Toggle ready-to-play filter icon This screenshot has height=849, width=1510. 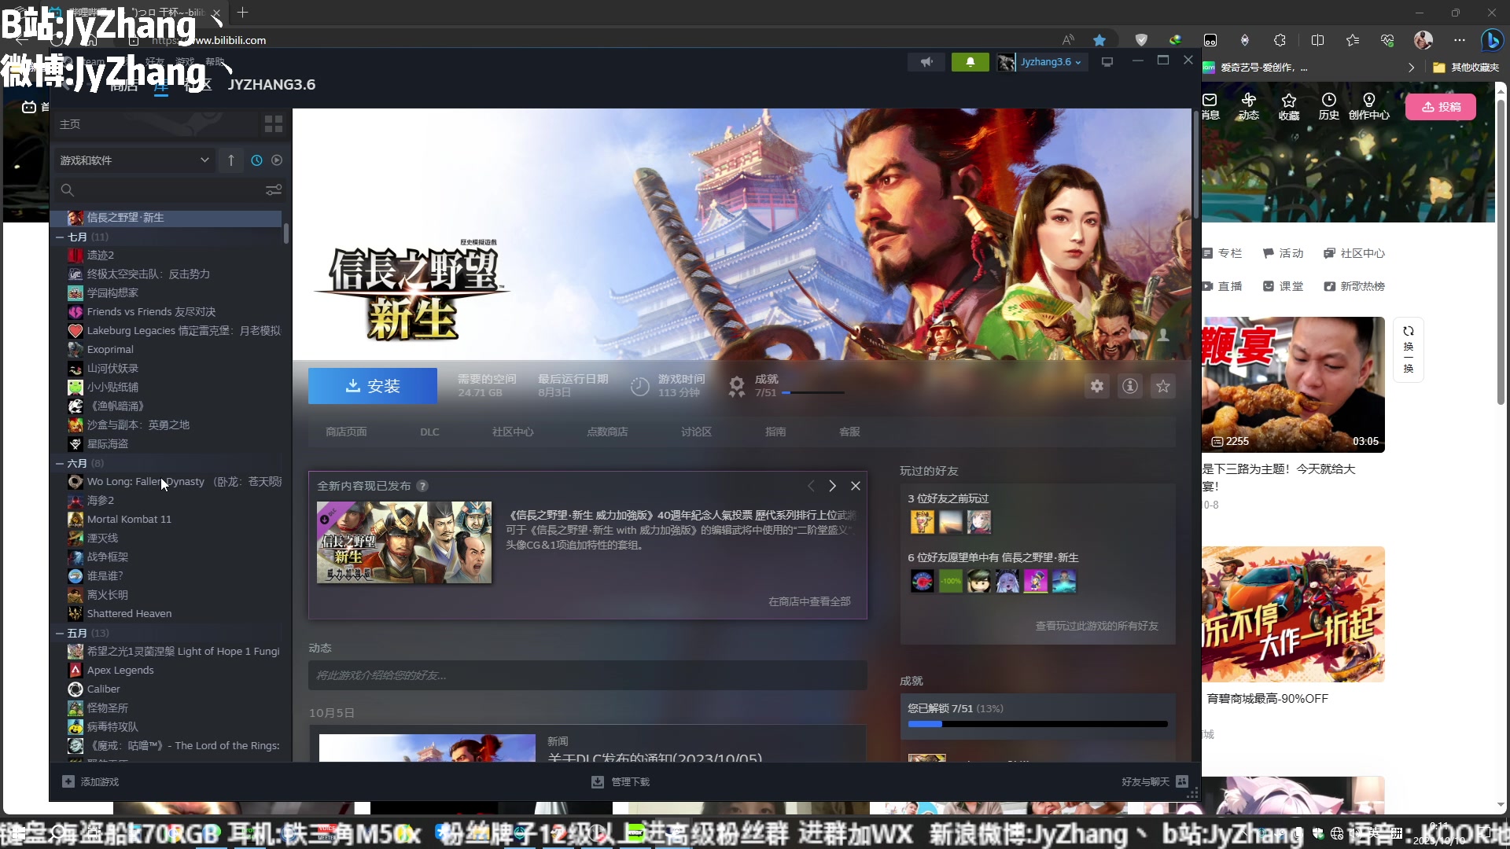click(x=277, y=160)
